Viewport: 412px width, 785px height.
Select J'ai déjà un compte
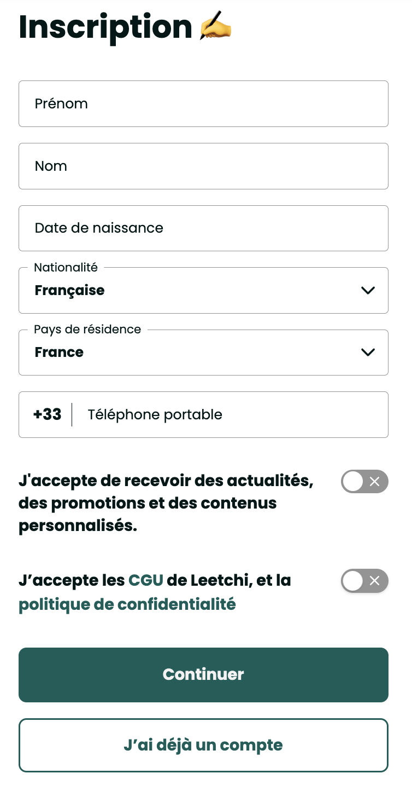[x=203, y=745]
